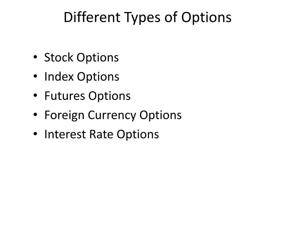Click the word 'Types' in the title
The height and width of the screenshot is (225, 300).
[142, 18]
